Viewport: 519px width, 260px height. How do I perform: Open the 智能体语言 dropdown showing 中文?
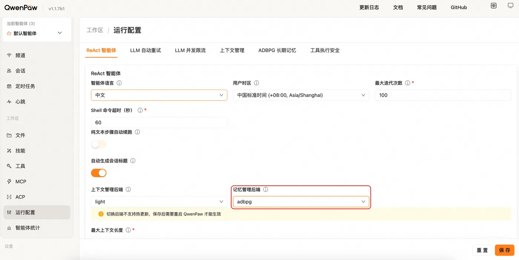coord(159,95)
